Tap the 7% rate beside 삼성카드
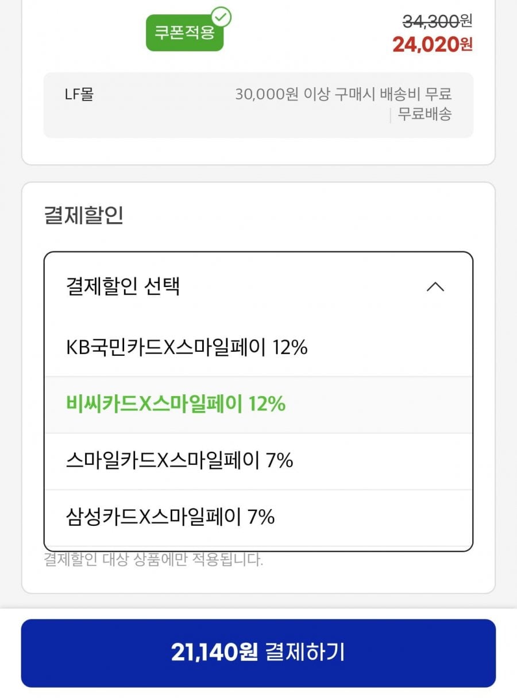Image resolution: width=517 pixels, height=698 pixels. click(x=261, y=518)
